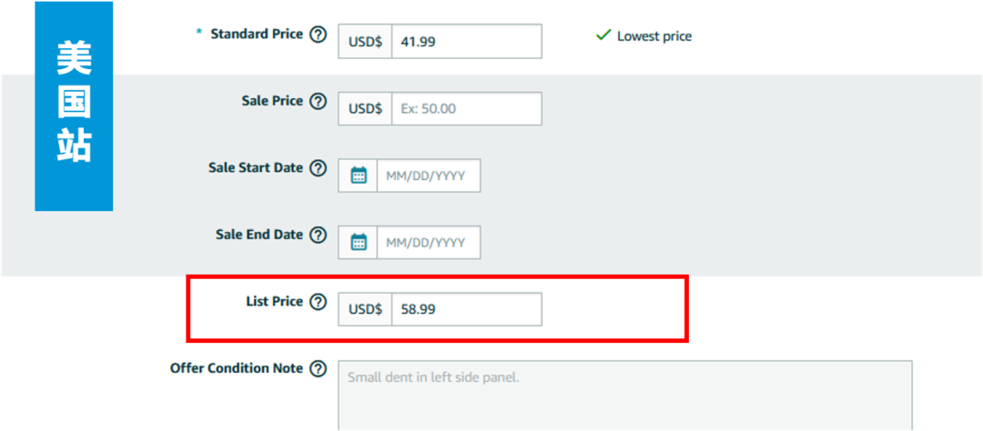Open the Standard Price help tooltip icon
The height and width of the screenshot is (431, 983).
319,35
